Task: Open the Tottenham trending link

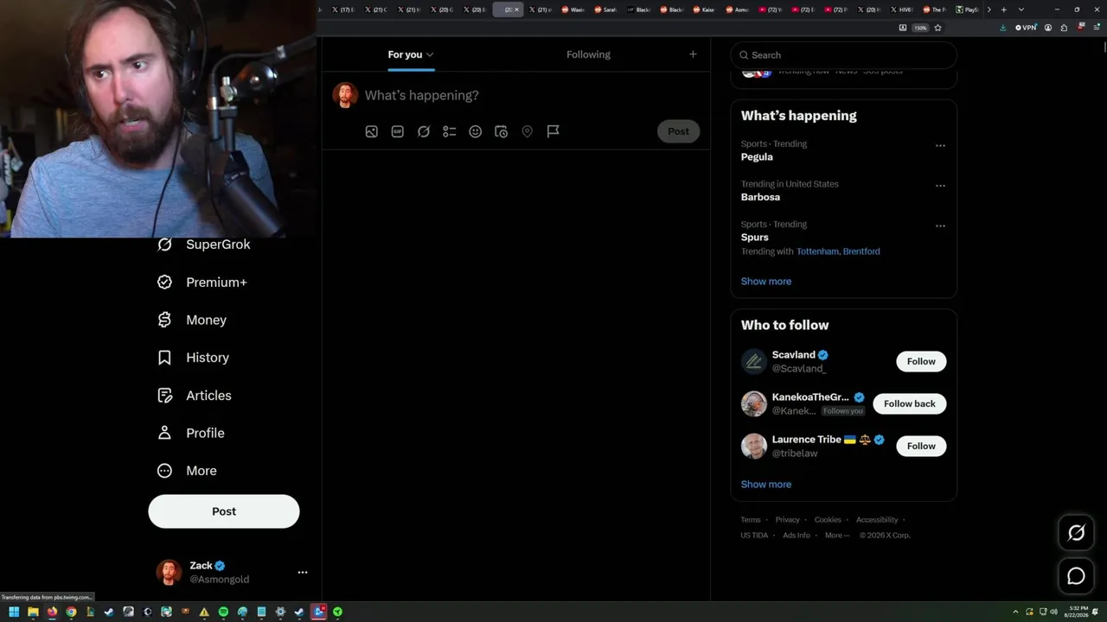Action: pos(817,251)
